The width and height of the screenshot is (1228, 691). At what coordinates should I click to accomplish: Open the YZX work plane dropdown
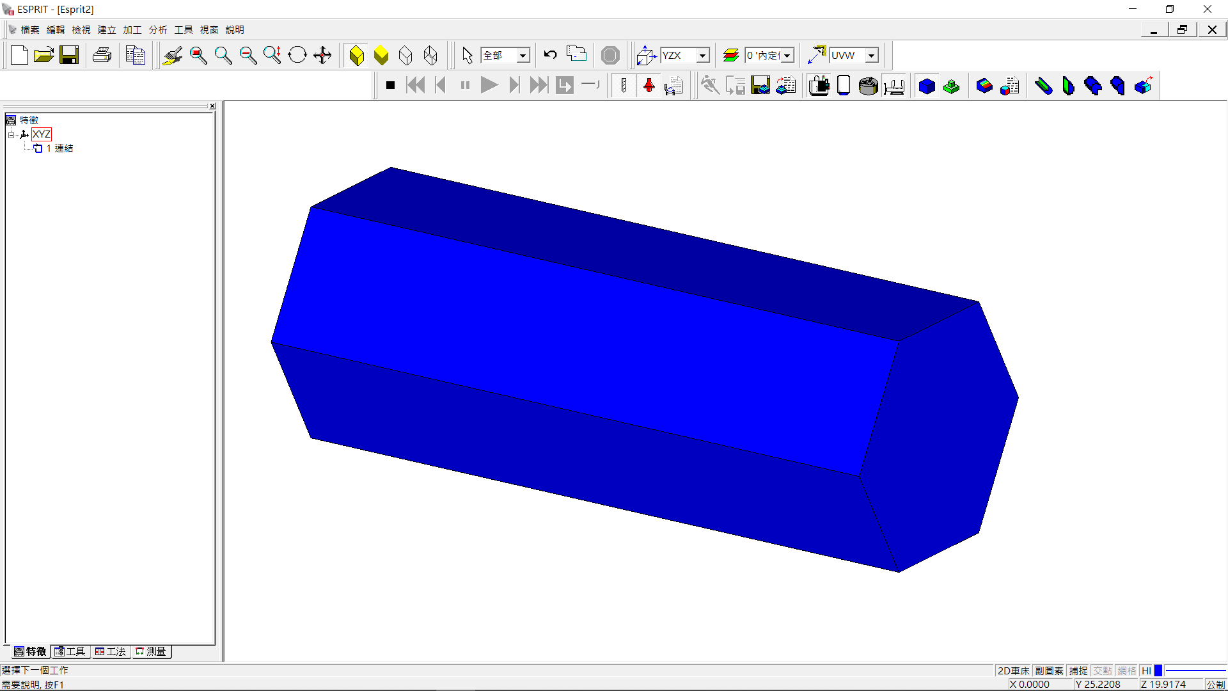tap(702, 56)
